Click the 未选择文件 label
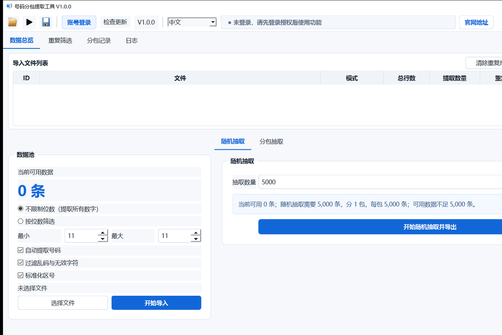The image size is (502, 335). click(32, 288)
